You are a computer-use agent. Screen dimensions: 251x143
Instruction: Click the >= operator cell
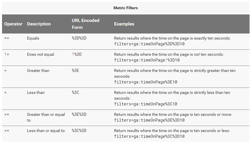(x=7, y=114)
